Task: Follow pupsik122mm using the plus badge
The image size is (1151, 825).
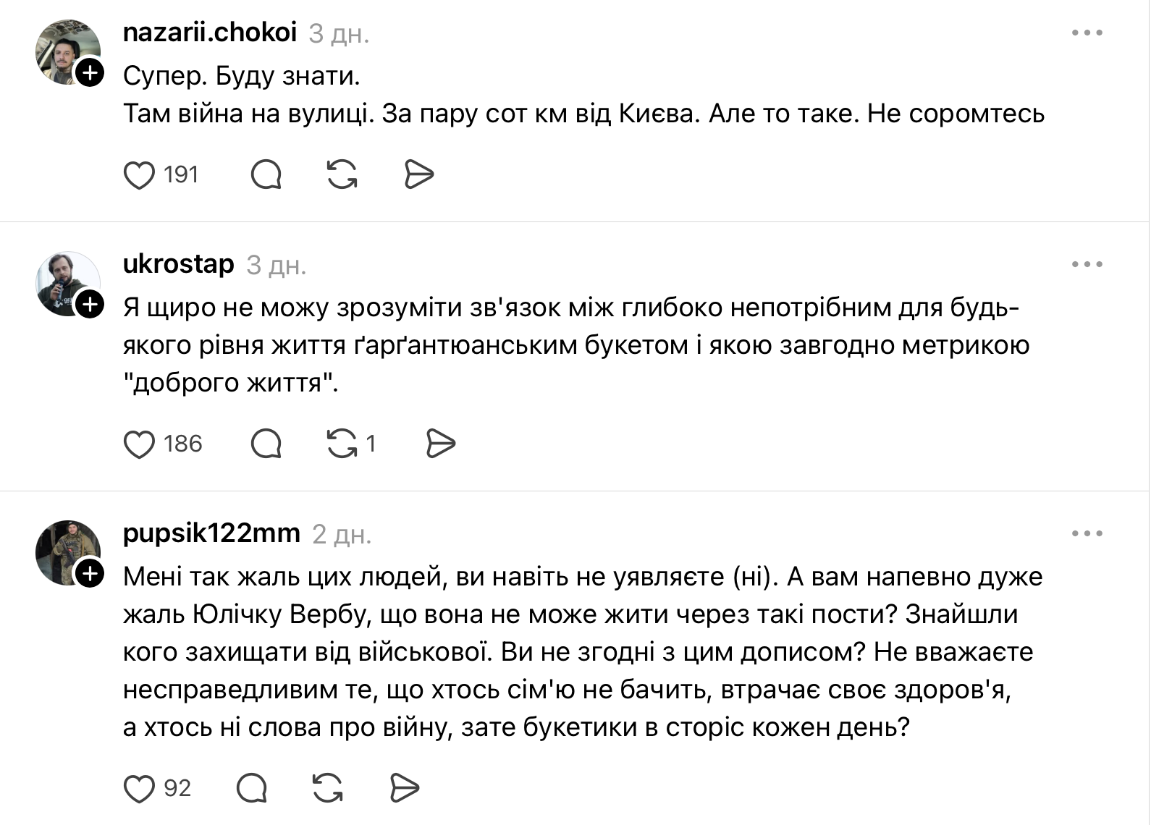Action: 90,574
